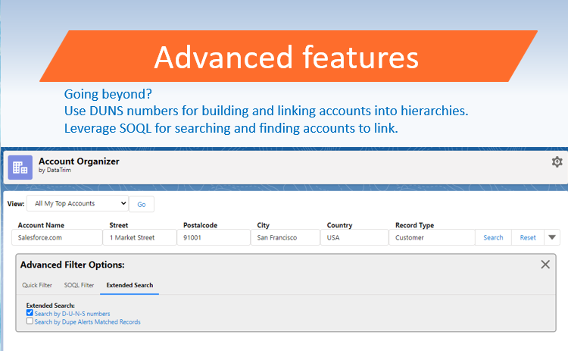The height and width of the screenshot is (351, 568).
Task: Close the Advanced Filter Options panel
Action: [x=545, y=265]
